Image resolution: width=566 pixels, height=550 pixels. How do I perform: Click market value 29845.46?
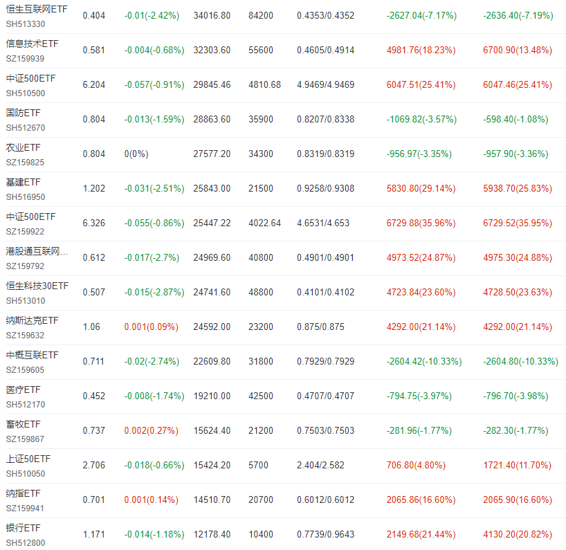(212, 86)
